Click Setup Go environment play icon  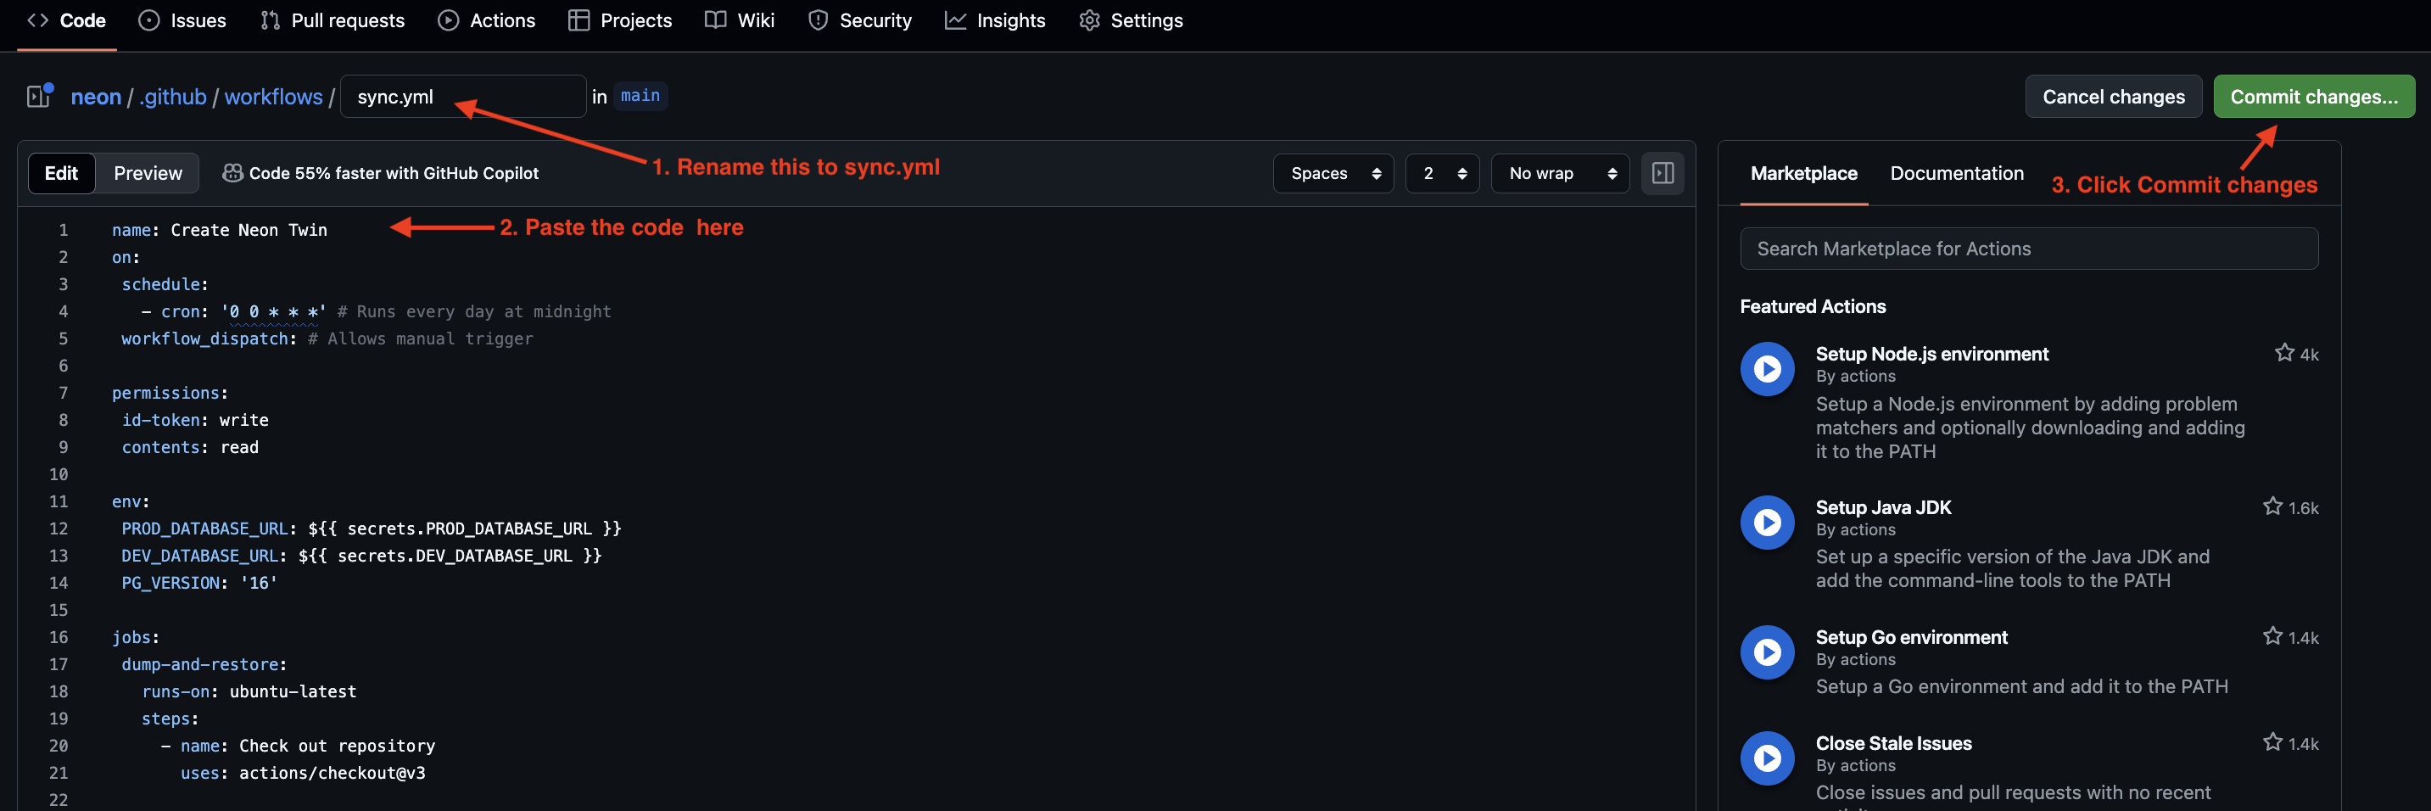1767,652
